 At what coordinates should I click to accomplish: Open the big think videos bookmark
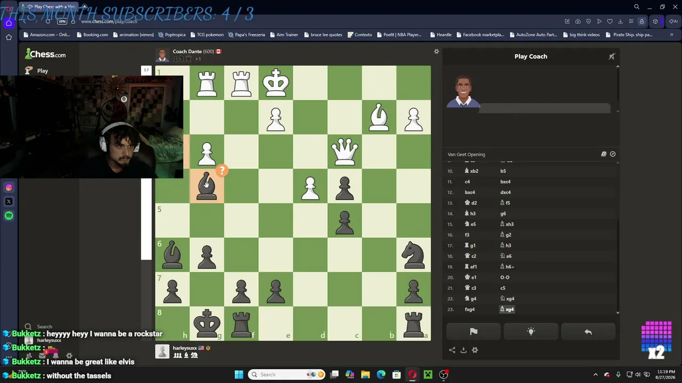pyautogui.click(x=581, y=35)
